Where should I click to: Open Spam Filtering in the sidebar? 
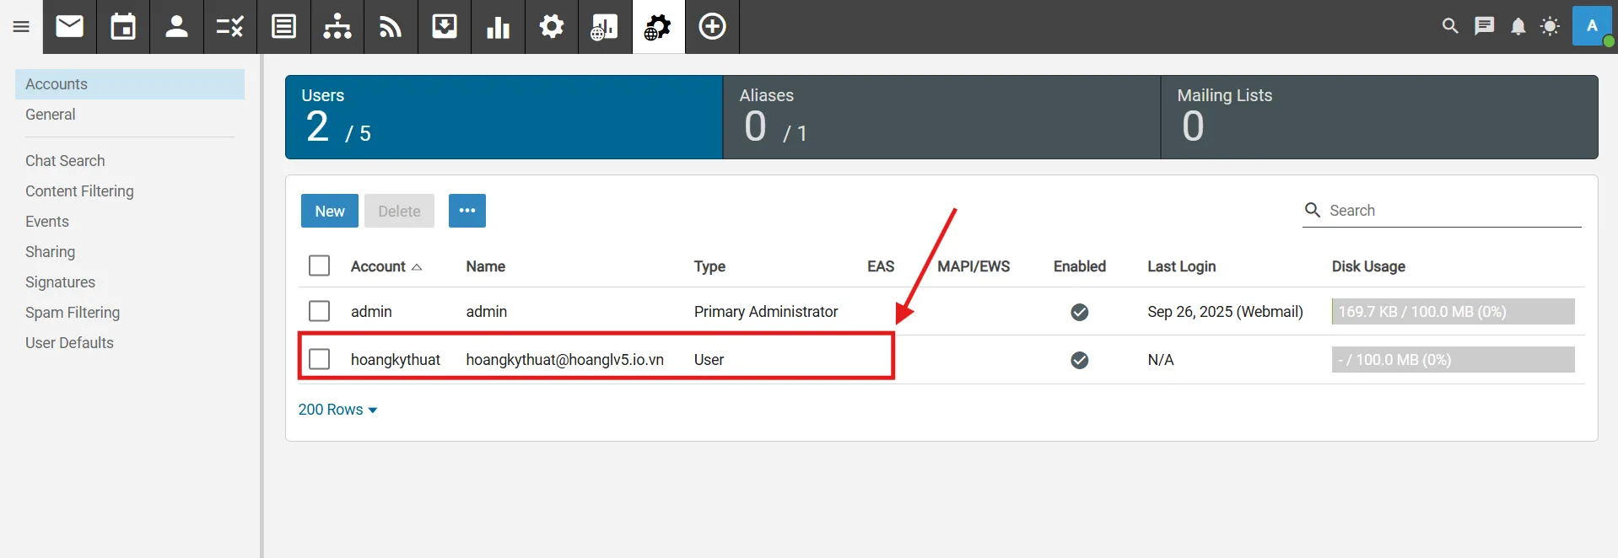(x=73, y=313)
